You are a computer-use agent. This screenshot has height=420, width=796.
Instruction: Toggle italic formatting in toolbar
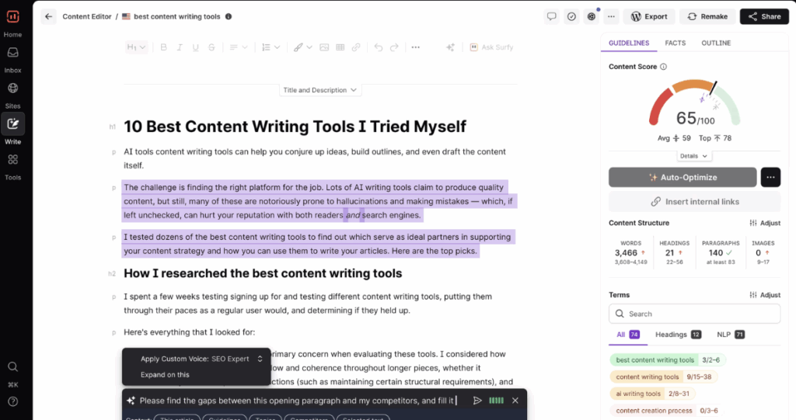[180, 47]
